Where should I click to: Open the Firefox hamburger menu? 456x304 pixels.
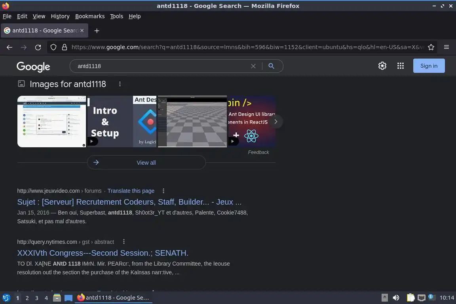446,47
